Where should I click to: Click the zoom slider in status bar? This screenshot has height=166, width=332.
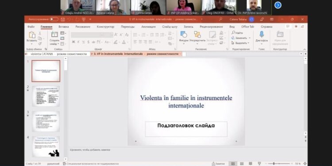coord(279,164)
